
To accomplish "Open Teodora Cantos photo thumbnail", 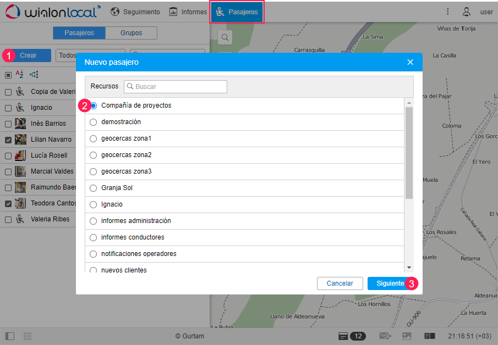I will pyautogui.click(x=20, y=203).
